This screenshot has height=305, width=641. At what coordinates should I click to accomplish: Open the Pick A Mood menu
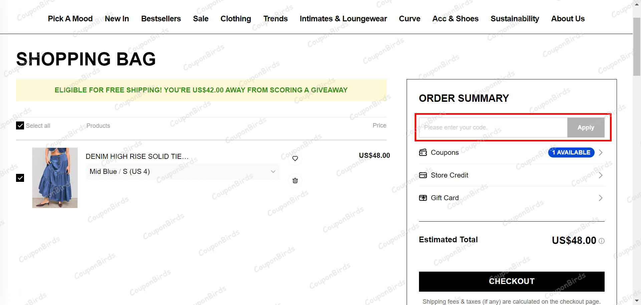pyautogui.click(x=70, y=19)
